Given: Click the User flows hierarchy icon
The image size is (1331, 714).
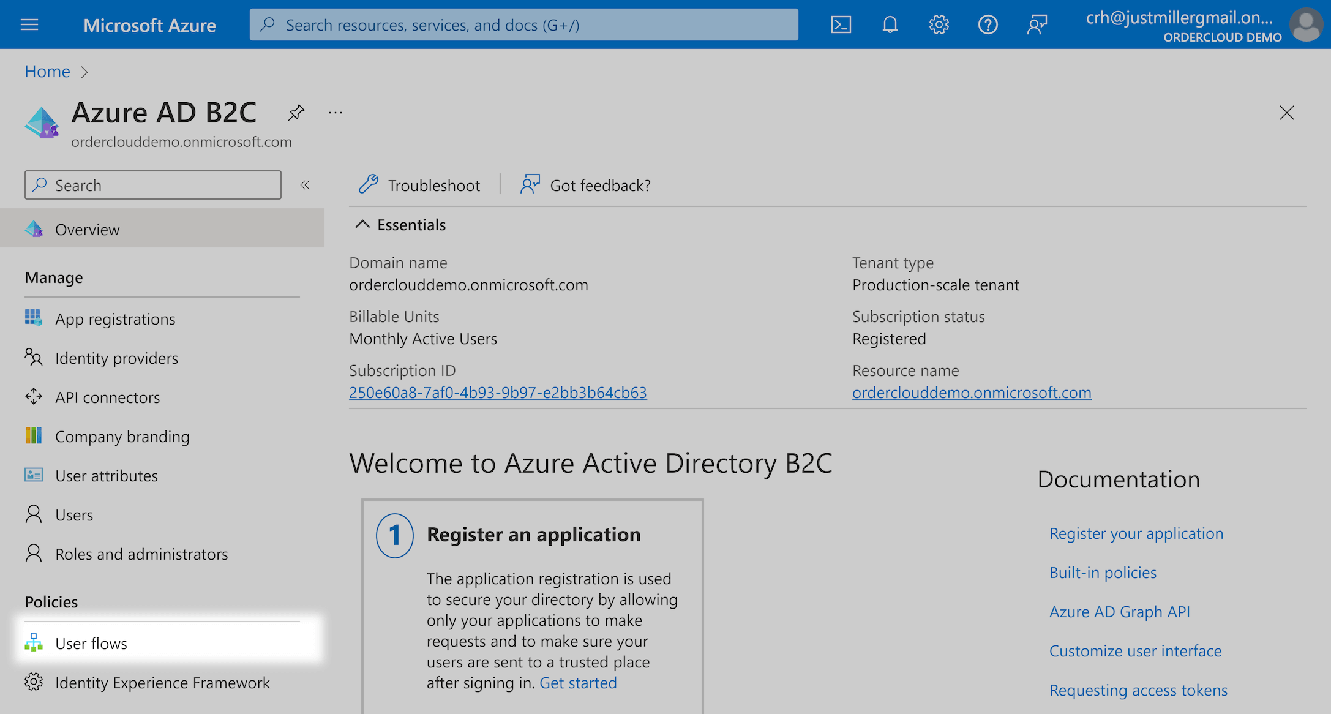Looking at the screenshot, I should click(x=34, y=642).
